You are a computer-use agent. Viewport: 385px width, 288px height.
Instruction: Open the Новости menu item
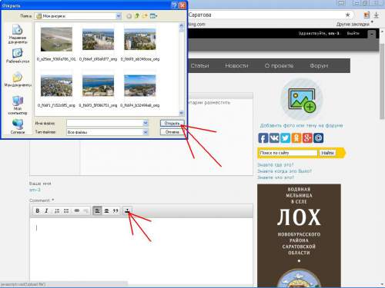point(236,66)
